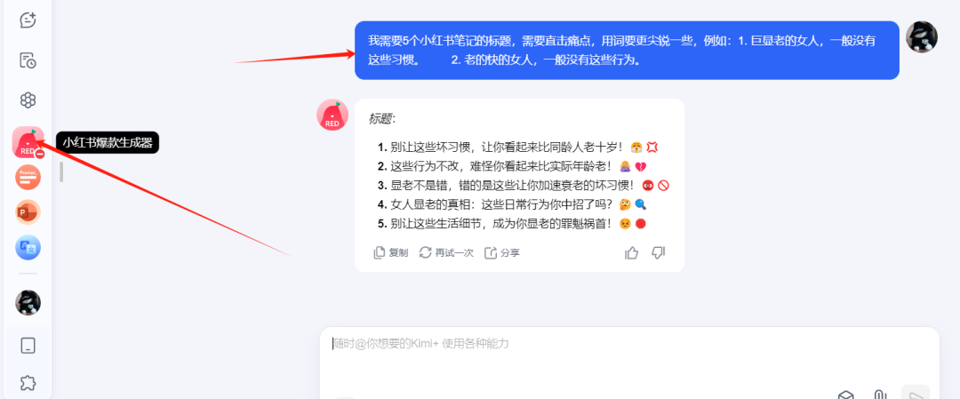Screen dimensions: 960x399
Task: Share the response with 分享
Action: tap(502, 252)
